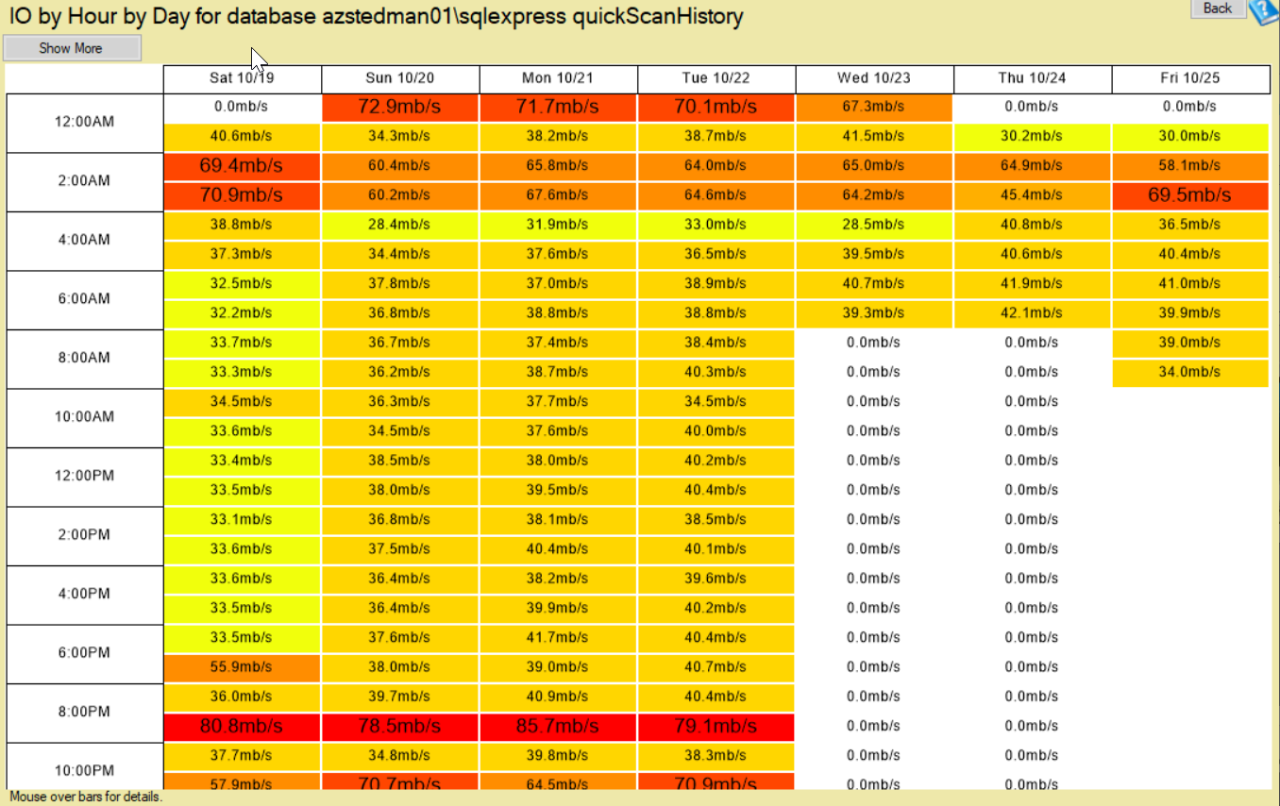Select the 30.0mb/s cell on Friday
The width and height of the screenshot is (1280, 806).
click(x=1190, y=136)
